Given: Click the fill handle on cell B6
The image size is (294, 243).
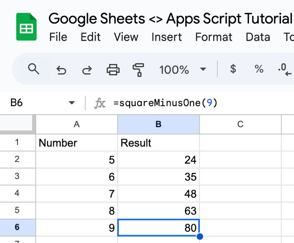Looking at the screenshot, I should tap(199, 236).
